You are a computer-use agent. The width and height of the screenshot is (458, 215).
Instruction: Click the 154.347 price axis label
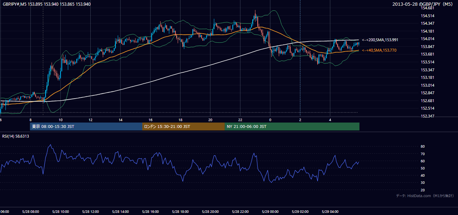click(428, 23)
